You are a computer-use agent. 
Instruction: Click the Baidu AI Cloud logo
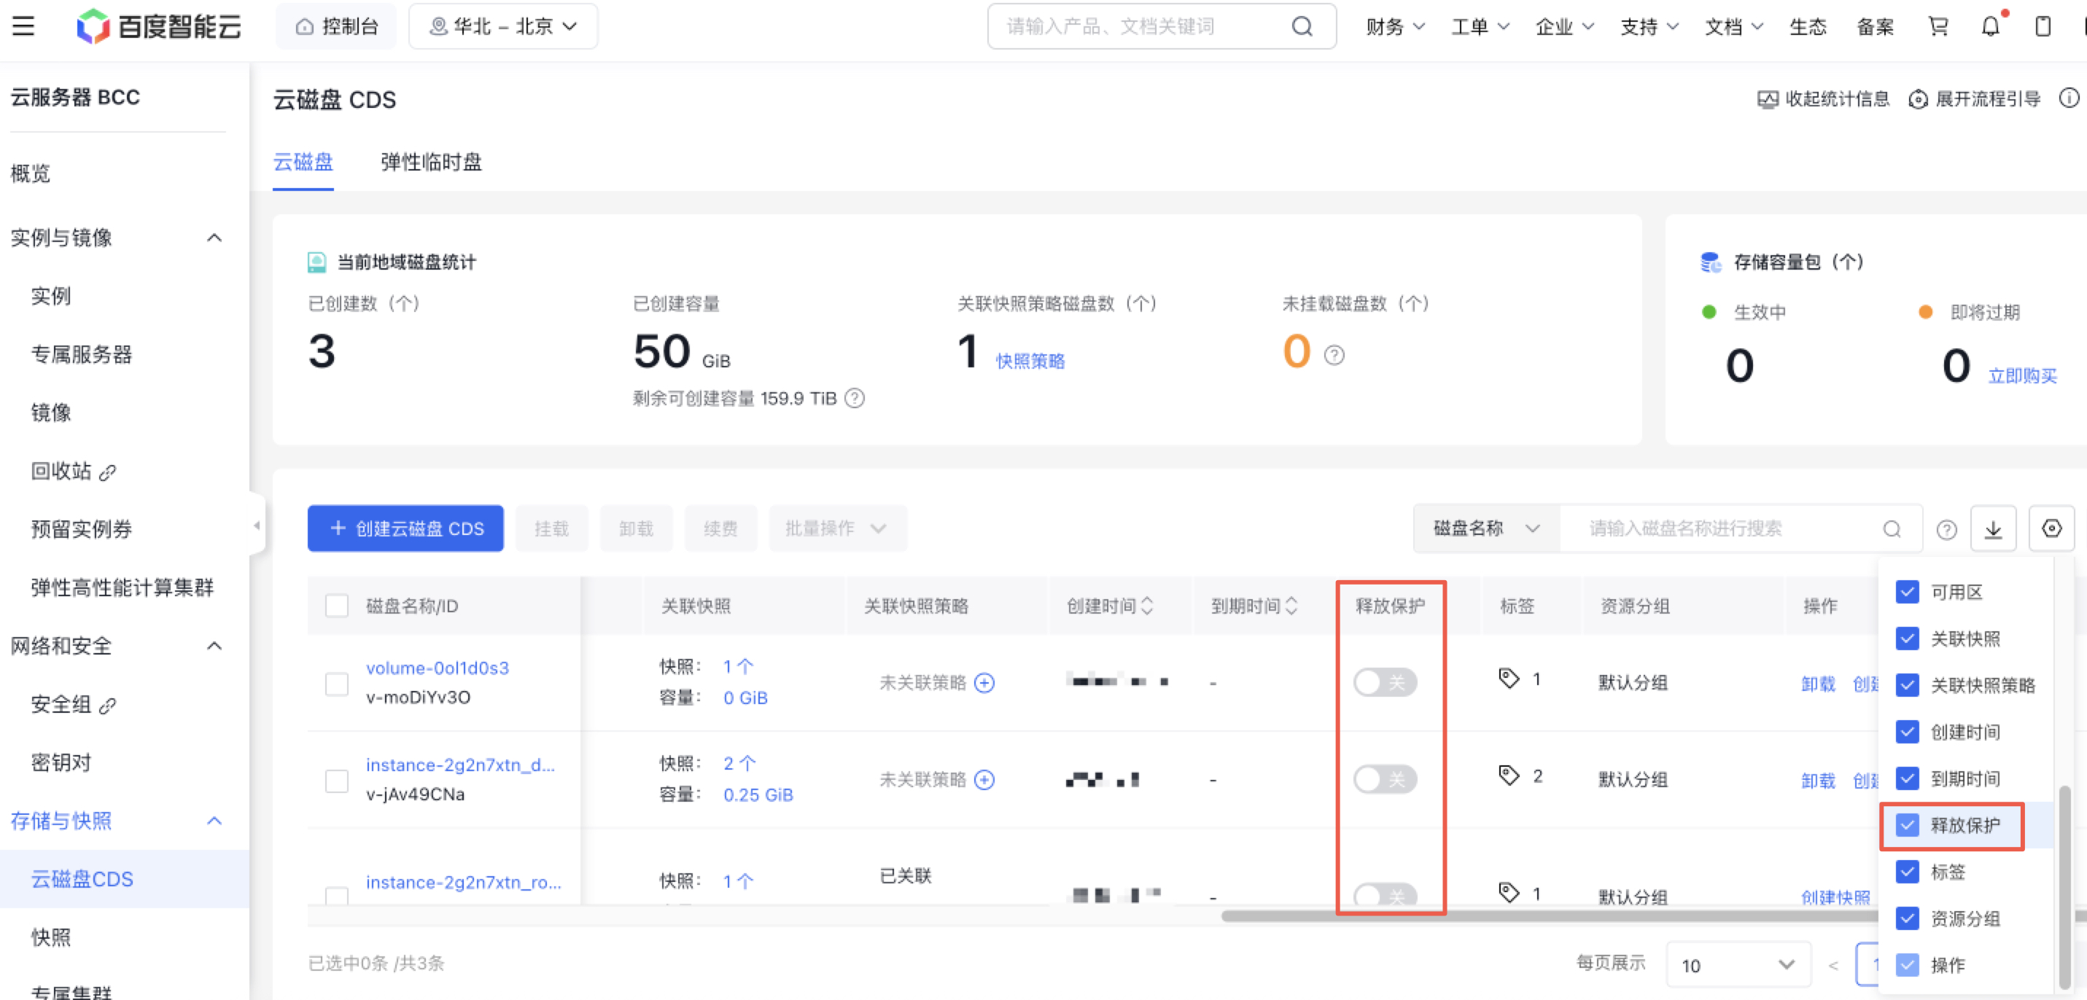tap(159, 26)
